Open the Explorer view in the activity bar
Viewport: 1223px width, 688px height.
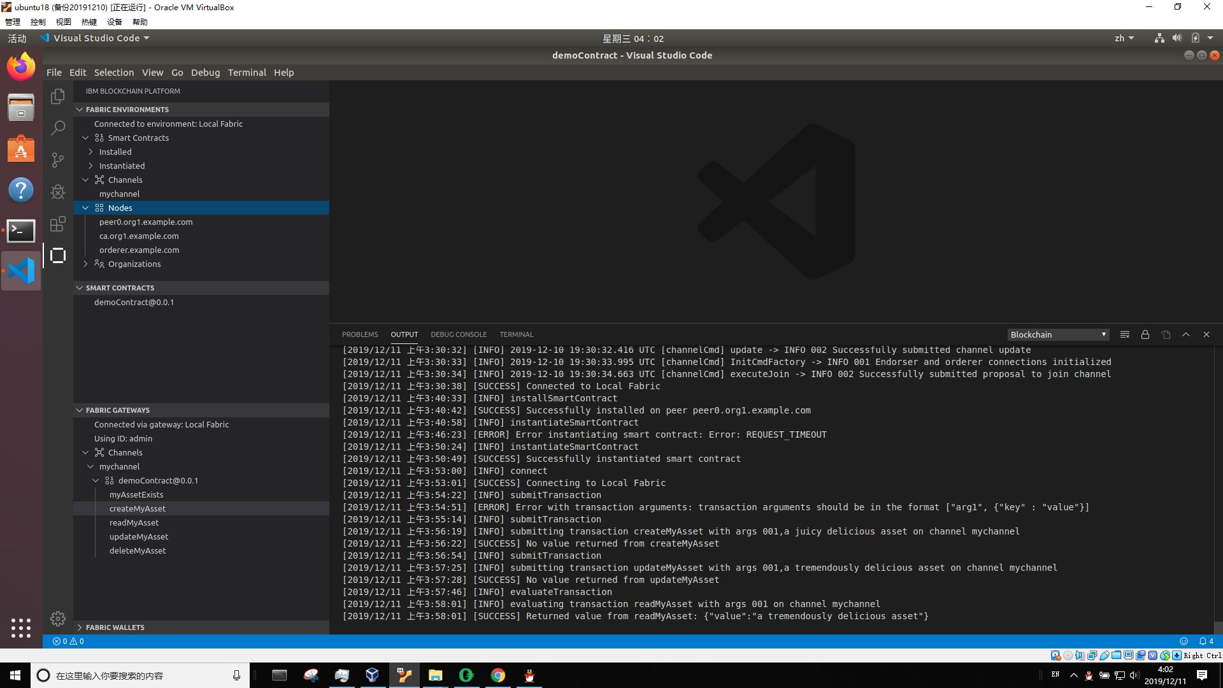coord(57,96)
